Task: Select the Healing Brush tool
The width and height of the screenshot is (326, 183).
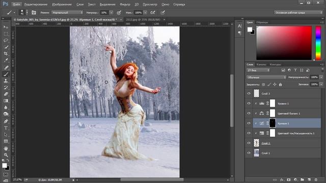Action: tap(6, 68)
